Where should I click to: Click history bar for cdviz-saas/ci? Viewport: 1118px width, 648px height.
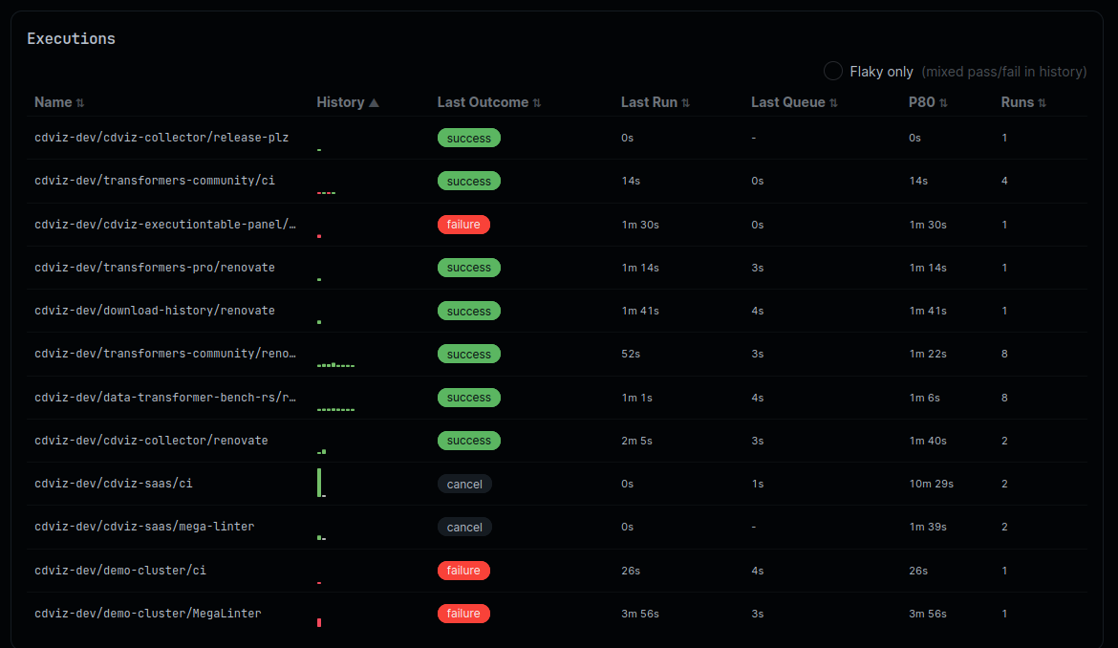coord(319,483)
